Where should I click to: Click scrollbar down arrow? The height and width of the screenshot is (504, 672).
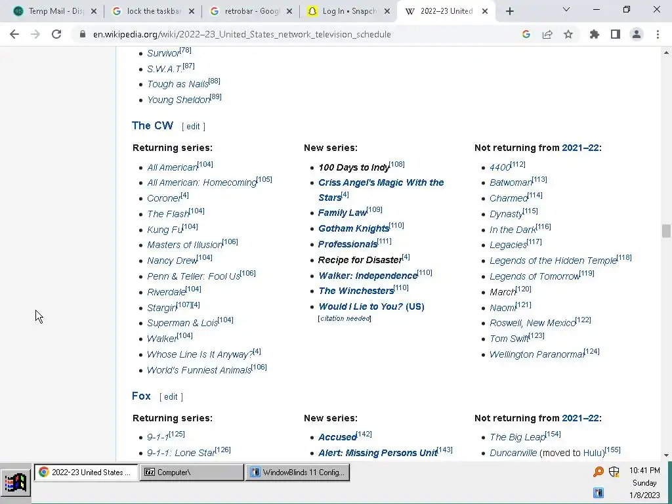coord(665,455)
